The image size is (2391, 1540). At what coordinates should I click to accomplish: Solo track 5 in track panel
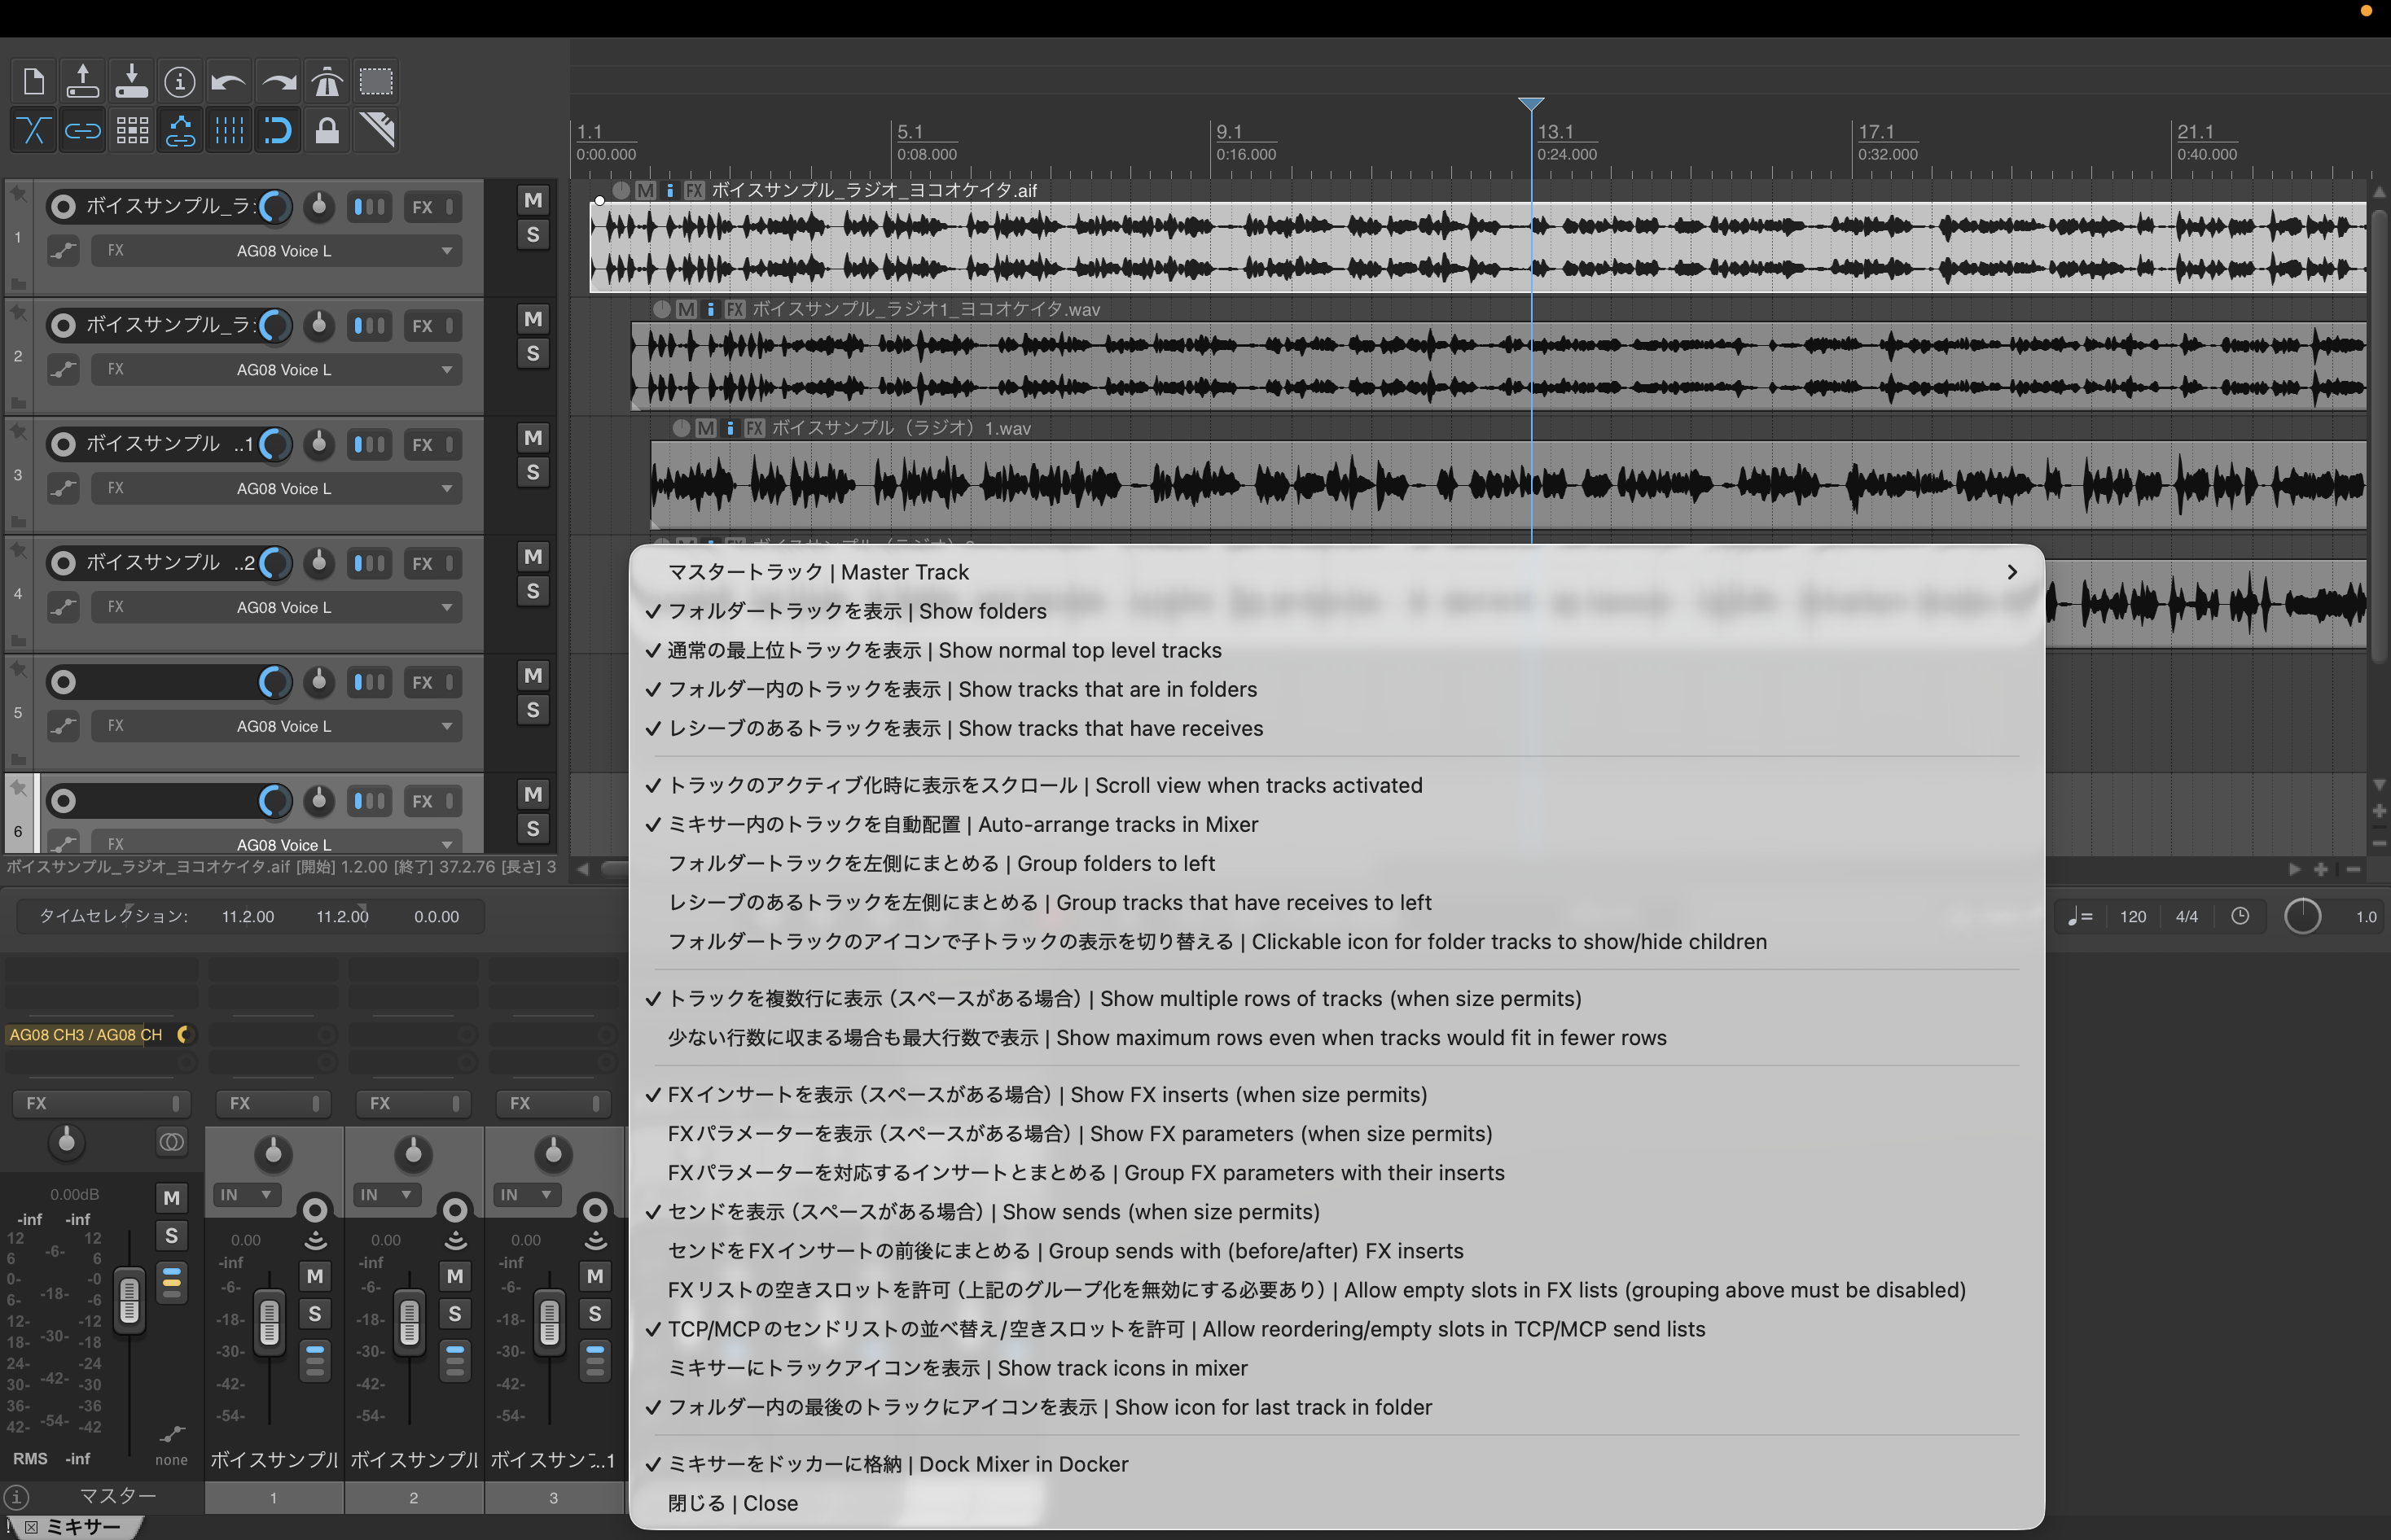coord(533,710)
